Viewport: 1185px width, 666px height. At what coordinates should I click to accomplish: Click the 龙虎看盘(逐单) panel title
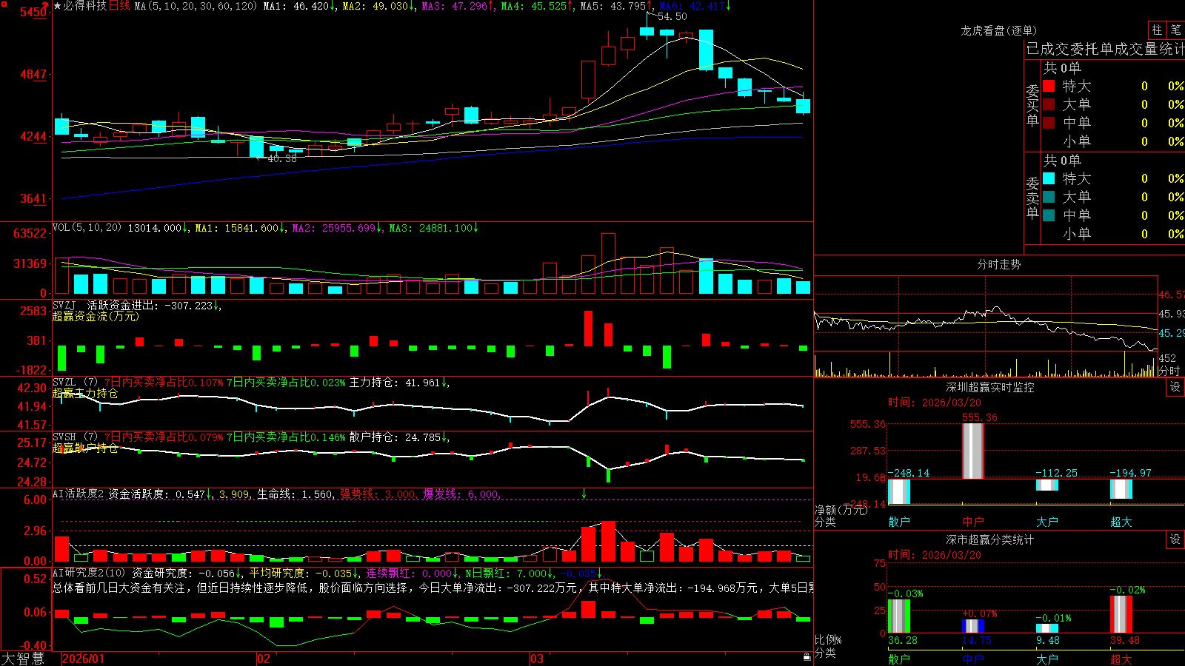[998, 30]
